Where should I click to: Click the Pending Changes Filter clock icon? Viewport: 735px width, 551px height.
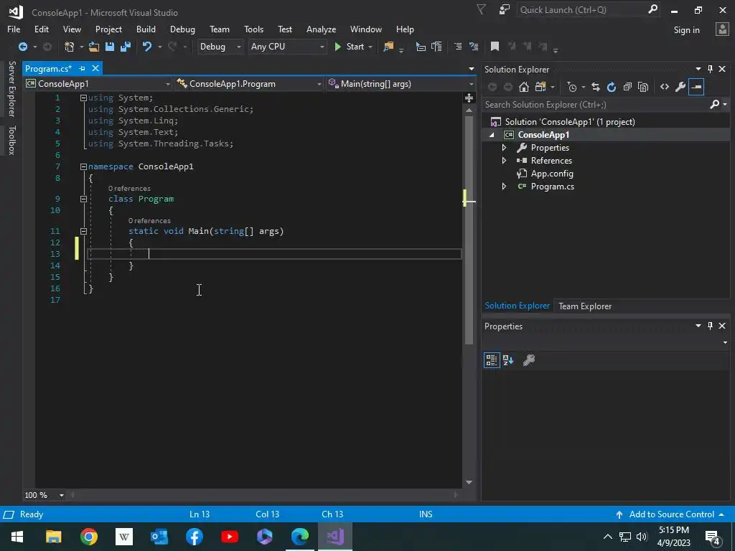point(572,87)
